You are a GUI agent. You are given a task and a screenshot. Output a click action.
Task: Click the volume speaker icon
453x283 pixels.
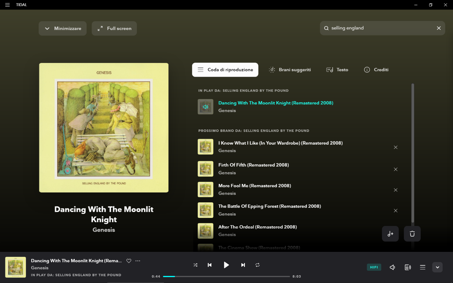tap(392, 267)
